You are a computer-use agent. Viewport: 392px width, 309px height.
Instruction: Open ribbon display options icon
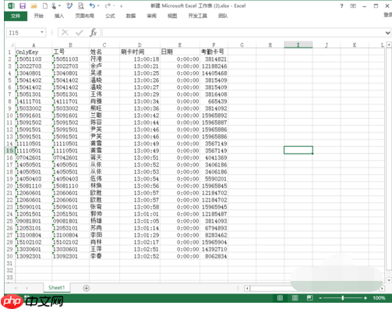(353, 5)
